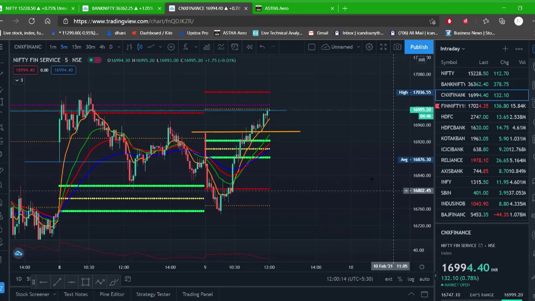Switch to the Stock Screener tab
The image size is (535, 301).
click(32, 294)
